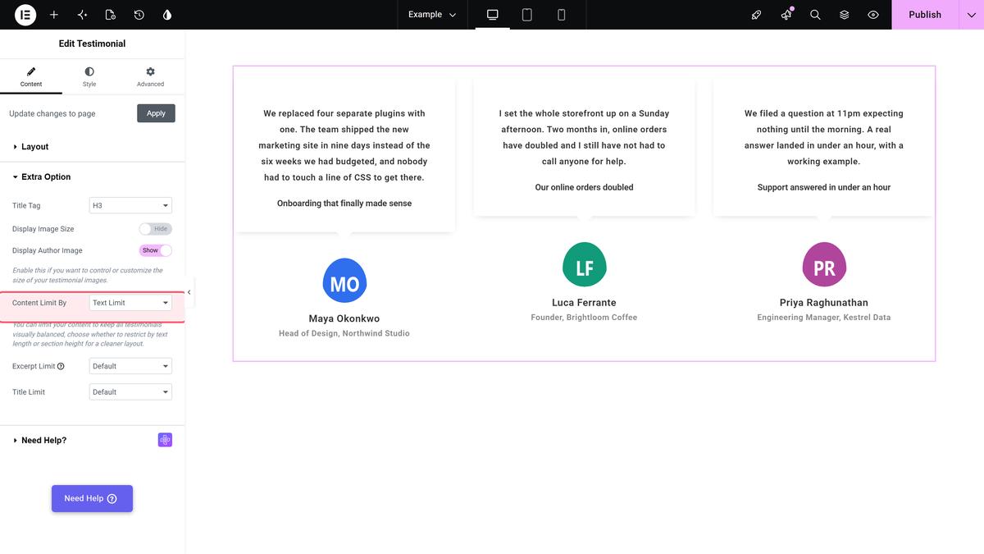The height and width of the screenshot is (554, 984).
Task: Click the 'Update changes to page' text
Action: [x=52, y=113]
